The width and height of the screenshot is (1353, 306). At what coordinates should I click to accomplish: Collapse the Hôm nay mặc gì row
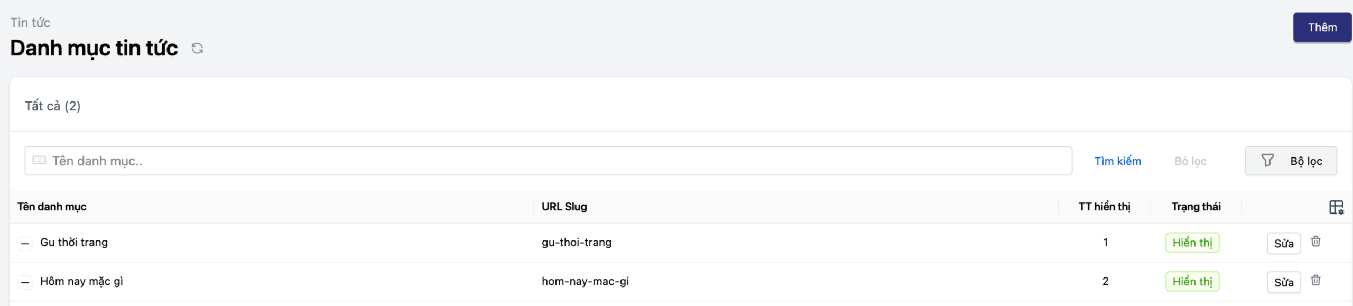click(x=25, y=283)
